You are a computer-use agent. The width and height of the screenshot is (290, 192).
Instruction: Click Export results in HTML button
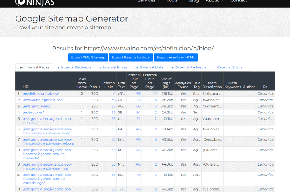(176, 57)
